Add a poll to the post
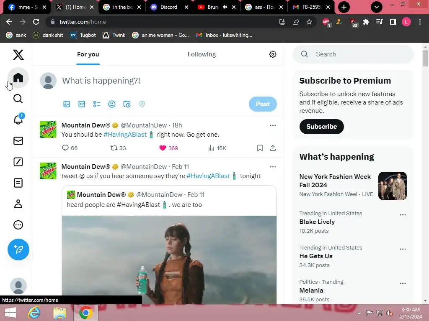429x321 pixels. click(97, 104)
